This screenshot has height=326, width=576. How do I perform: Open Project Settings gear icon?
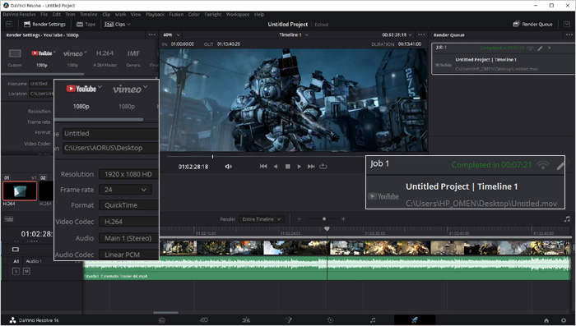(564, 320)
